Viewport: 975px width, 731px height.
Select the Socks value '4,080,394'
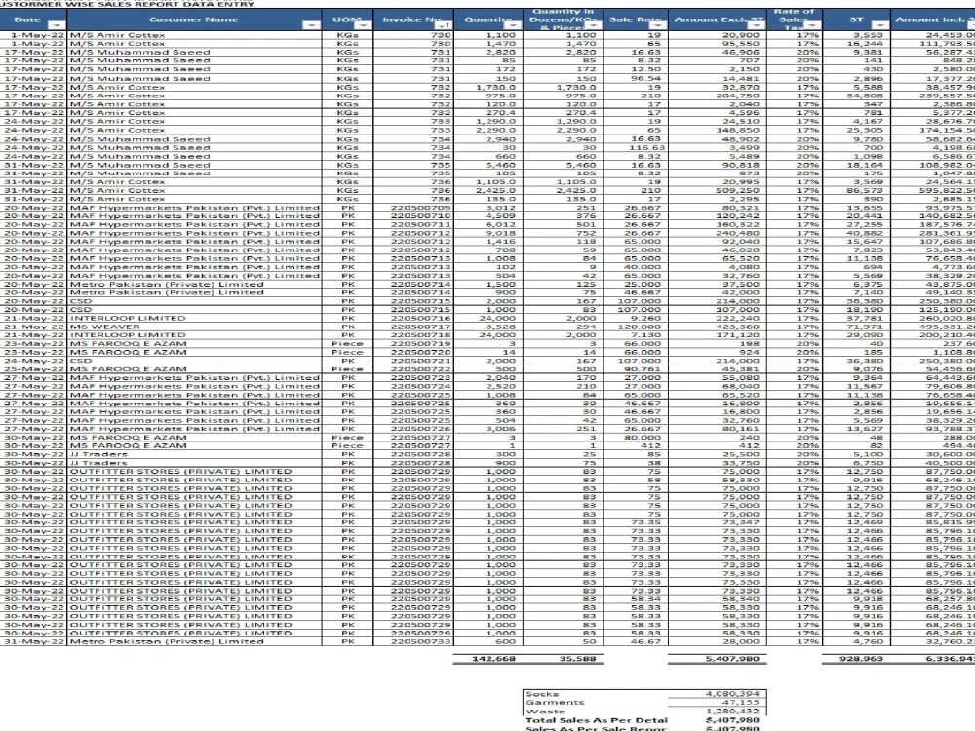pos(732,694)
